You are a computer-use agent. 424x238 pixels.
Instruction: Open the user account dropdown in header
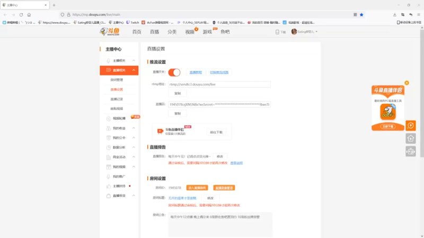tap(304, 32)
